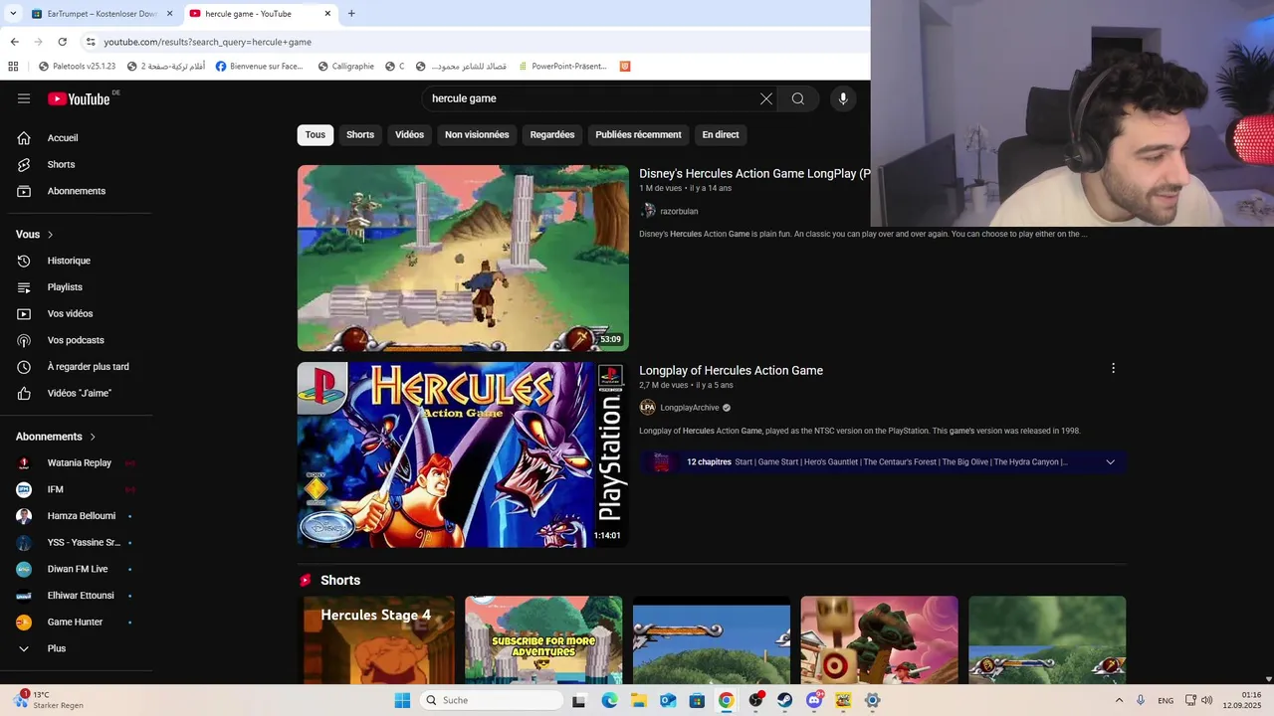Select the En direct filter chip
Viewport: 1274px width, 716px height.
pyautogui.click(x=721, y=135)
